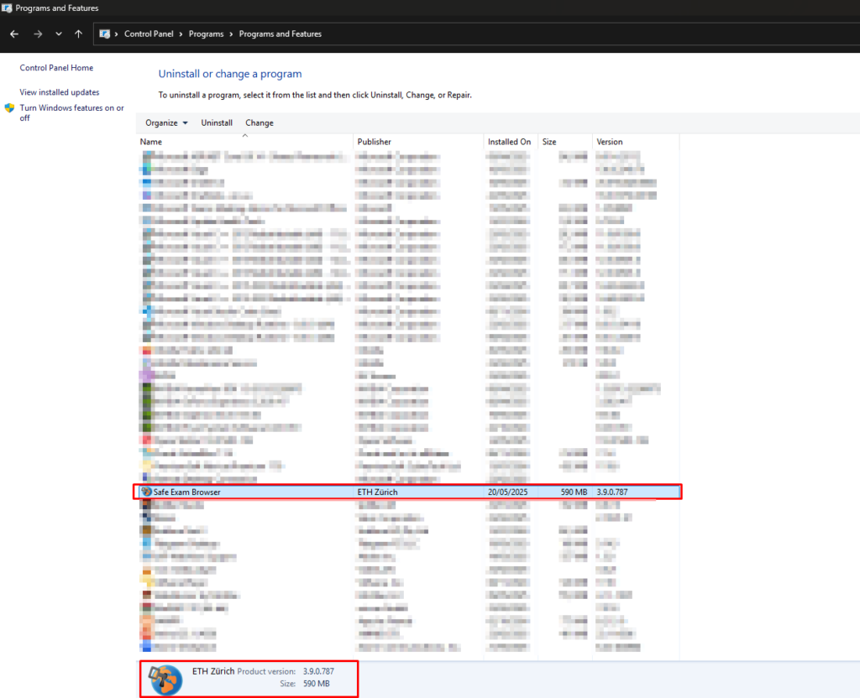Image resolution: width=860 pixels, height=698 pixels.
Task: Click the Change toolbar button
Action: 260,122
